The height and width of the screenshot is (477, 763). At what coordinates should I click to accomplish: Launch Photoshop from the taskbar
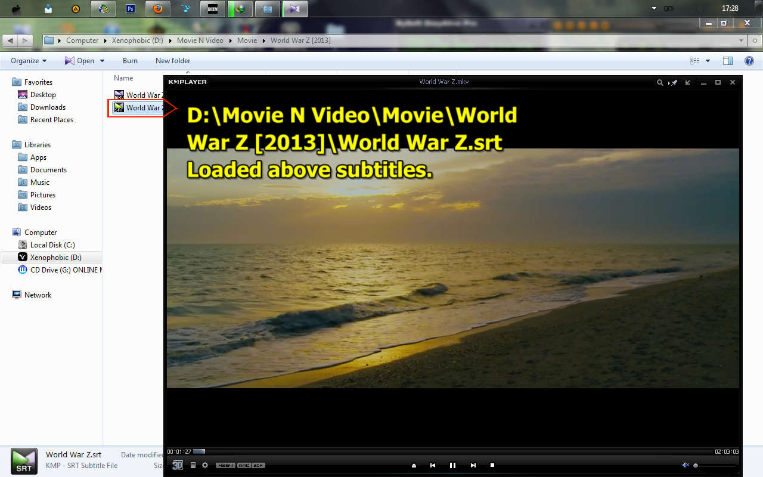(x=131, y=9)
